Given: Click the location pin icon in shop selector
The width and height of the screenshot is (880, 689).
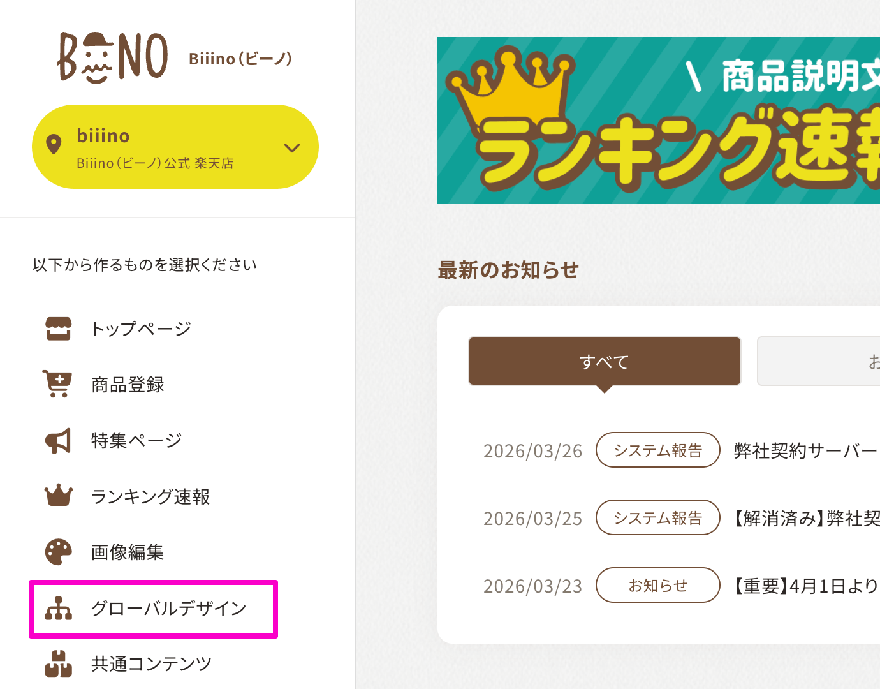Looking at the screenshot, I should pyautogui.click(x=54, y=145).
